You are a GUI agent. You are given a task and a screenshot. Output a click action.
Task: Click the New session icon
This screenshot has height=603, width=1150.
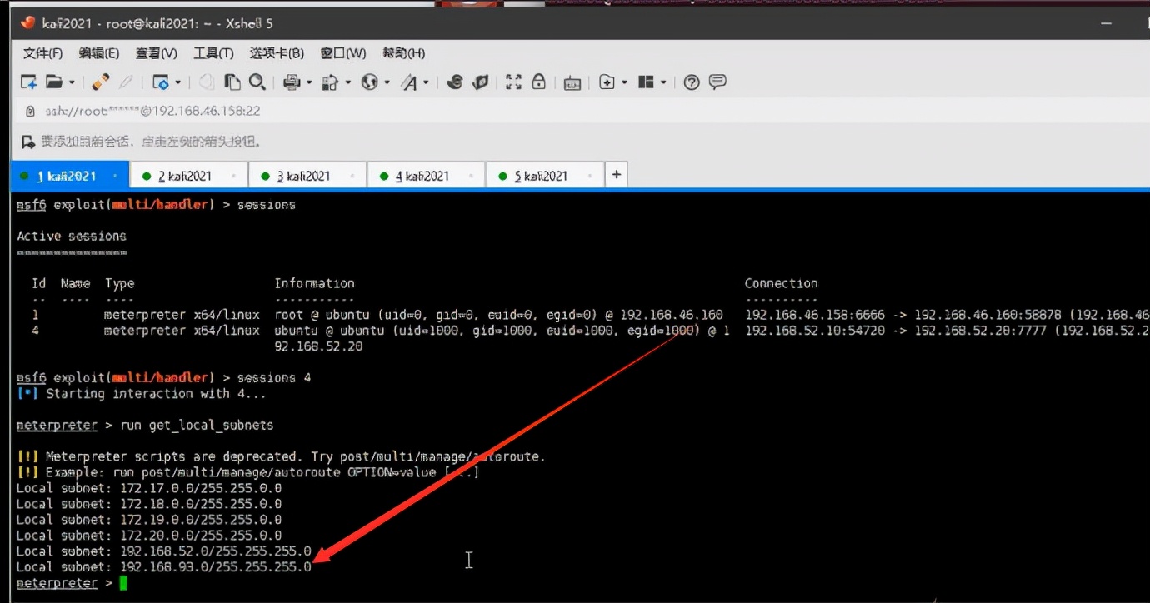pos(28,82)
